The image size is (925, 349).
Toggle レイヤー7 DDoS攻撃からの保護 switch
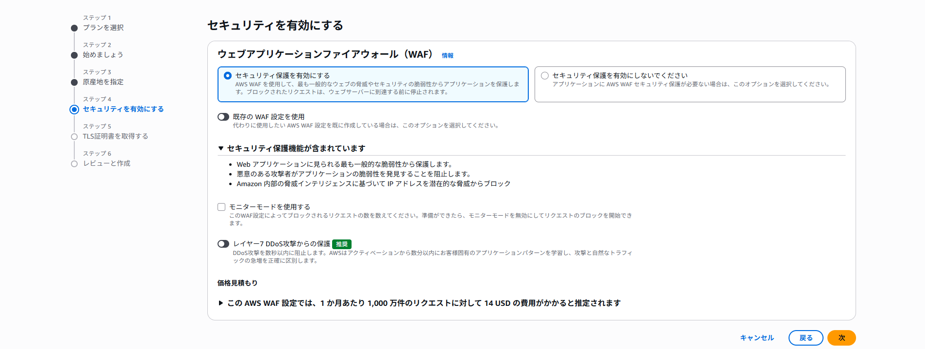[223, 244]
